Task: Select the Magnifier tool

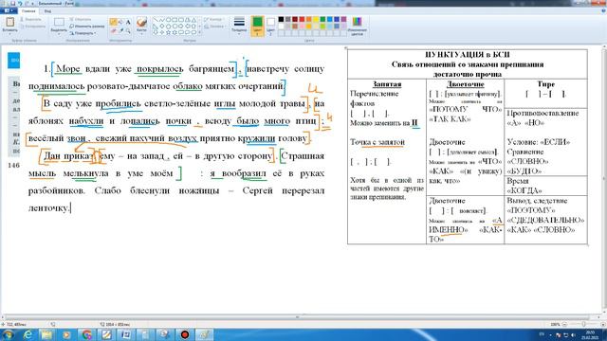Action: [x=128, y=31]
